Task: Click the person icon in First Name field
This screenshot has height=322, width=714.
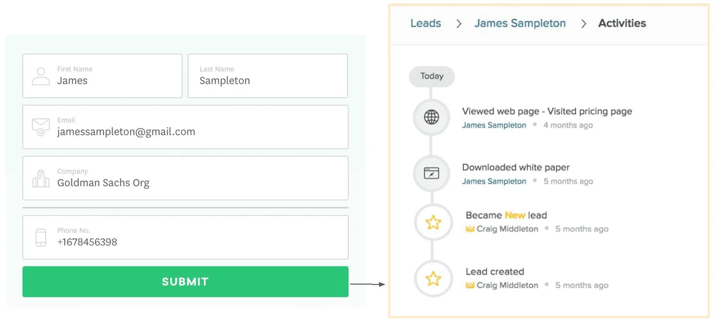Action: 41,76
